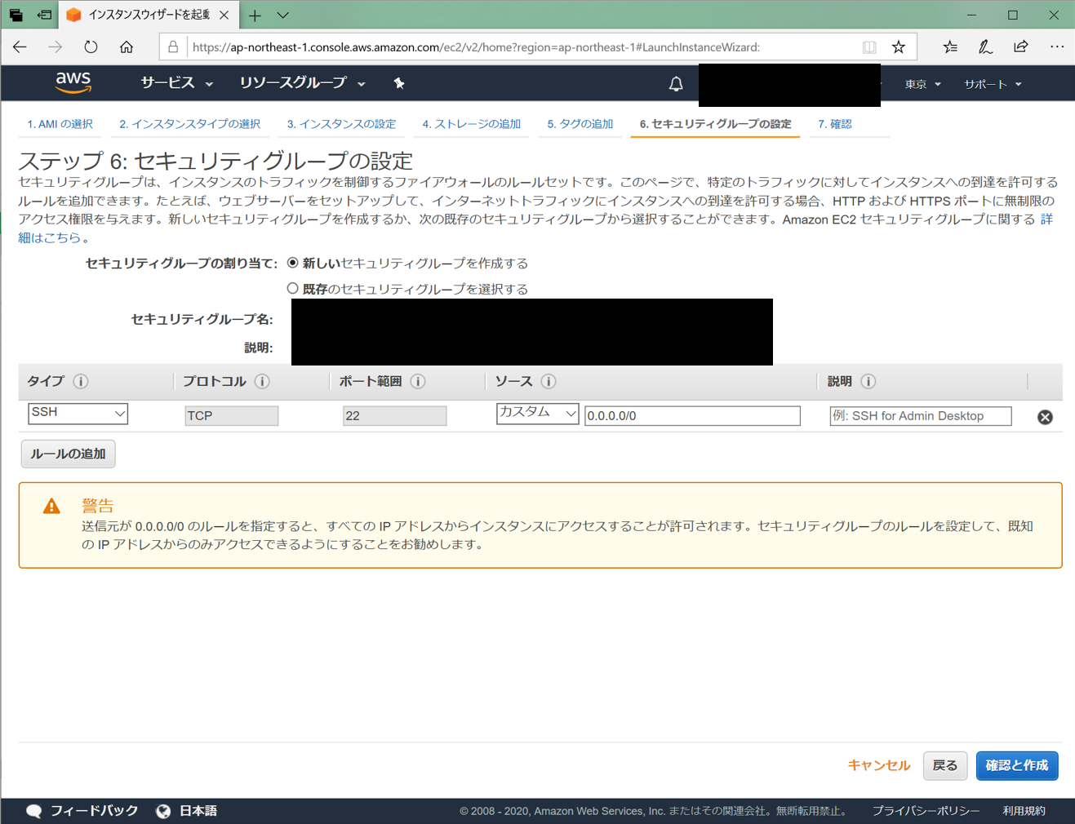Click the lock site-info icon in address bar
1075x824 pixels.
pyautogui.click(x=173, y=47)
